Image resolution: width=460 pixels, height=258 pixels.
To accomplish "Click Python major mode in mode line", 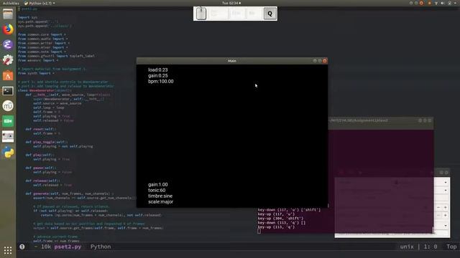I will (101, 247).
